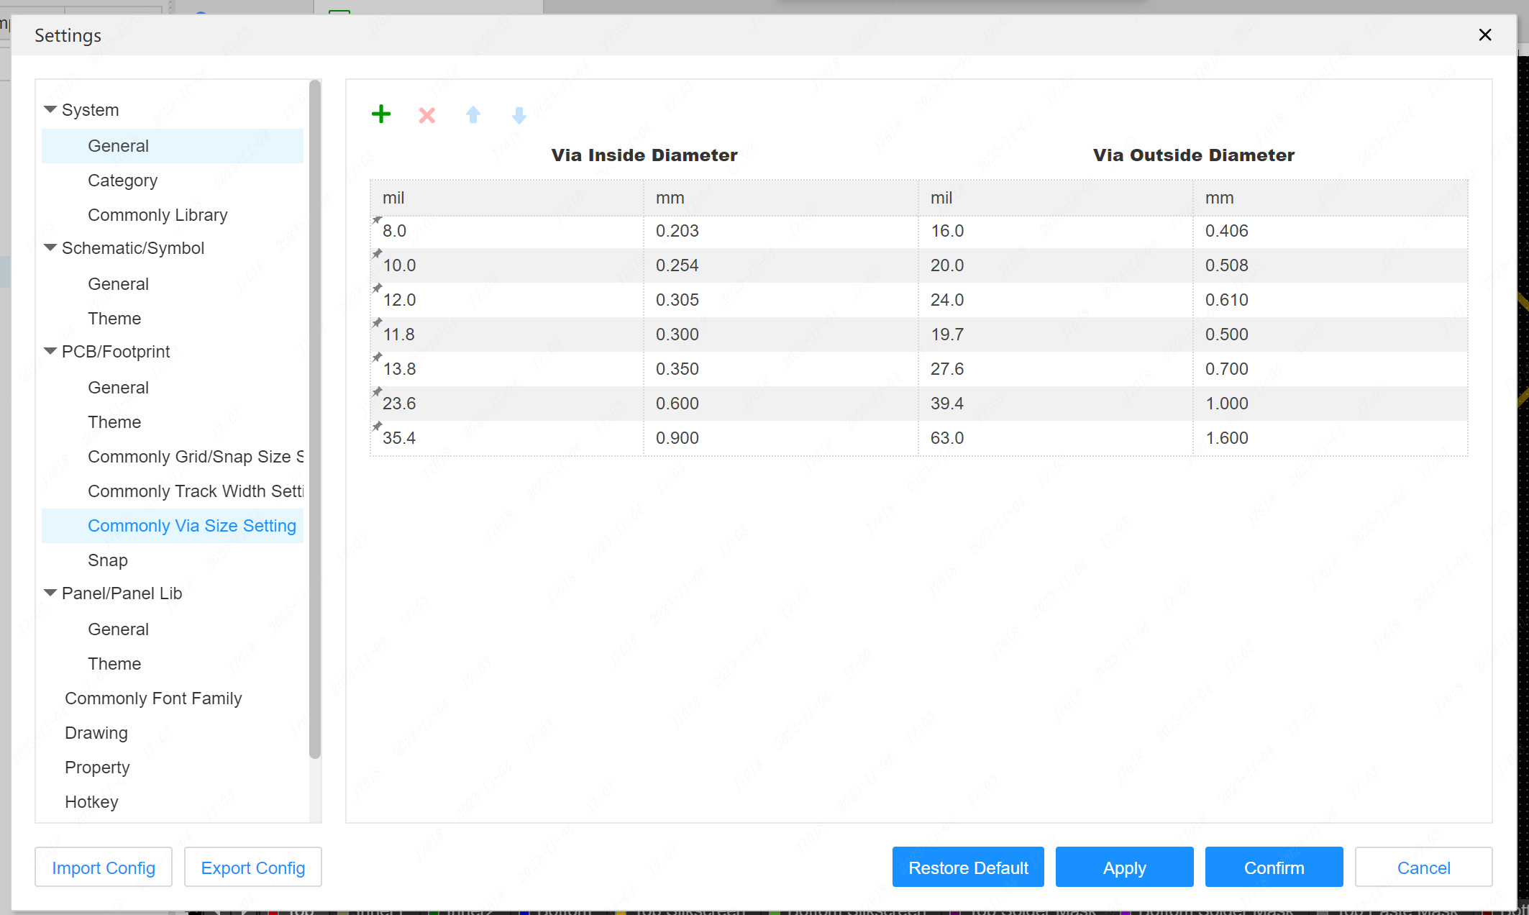Click the delete selected via size icon

pyautogui.click(x=426, y=114)
